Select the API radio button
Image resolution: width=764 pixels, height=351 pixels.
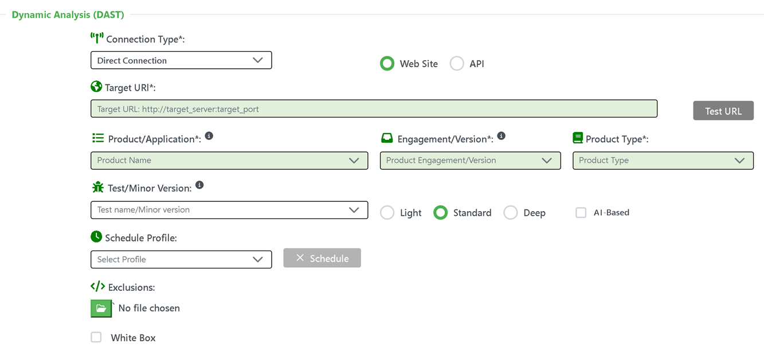[x=457, y=64]
